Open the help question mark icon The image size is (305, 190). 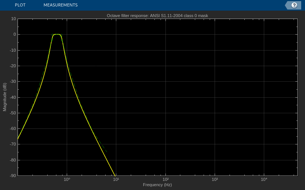[x=294, y=5]
